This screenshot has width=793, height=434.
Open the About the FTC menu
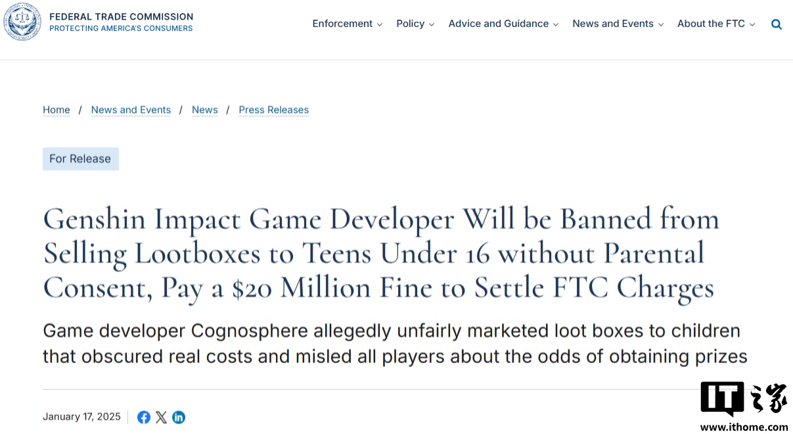[x=716, y=24]
